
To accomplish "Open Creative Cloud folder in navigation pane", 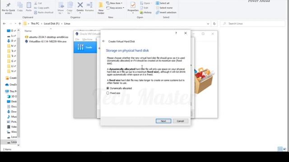I will click(11, 78).
